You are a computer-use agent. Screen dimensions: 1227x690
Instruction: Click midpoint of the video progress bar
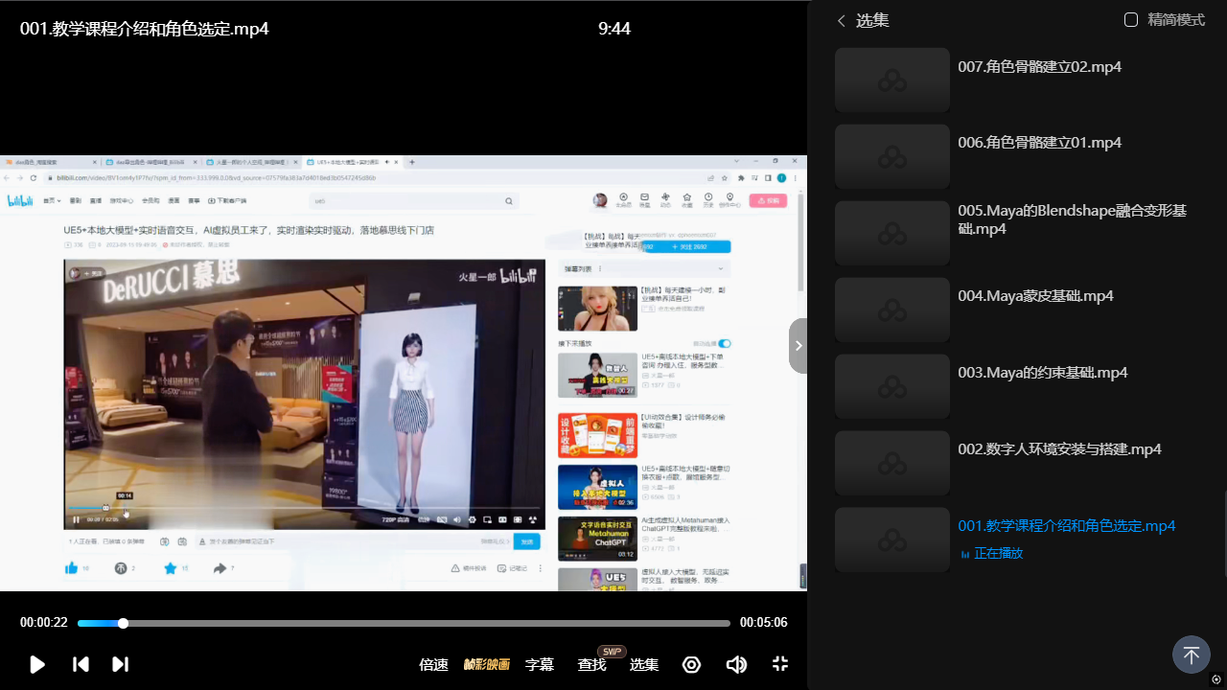tap(404, 623)
